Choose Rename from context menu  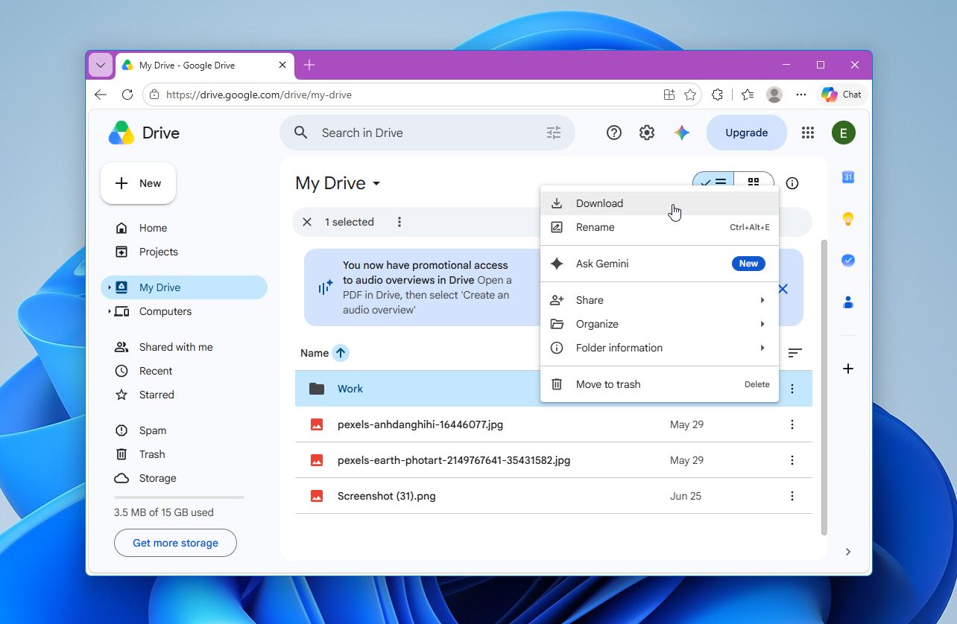[x=660, y=227]
